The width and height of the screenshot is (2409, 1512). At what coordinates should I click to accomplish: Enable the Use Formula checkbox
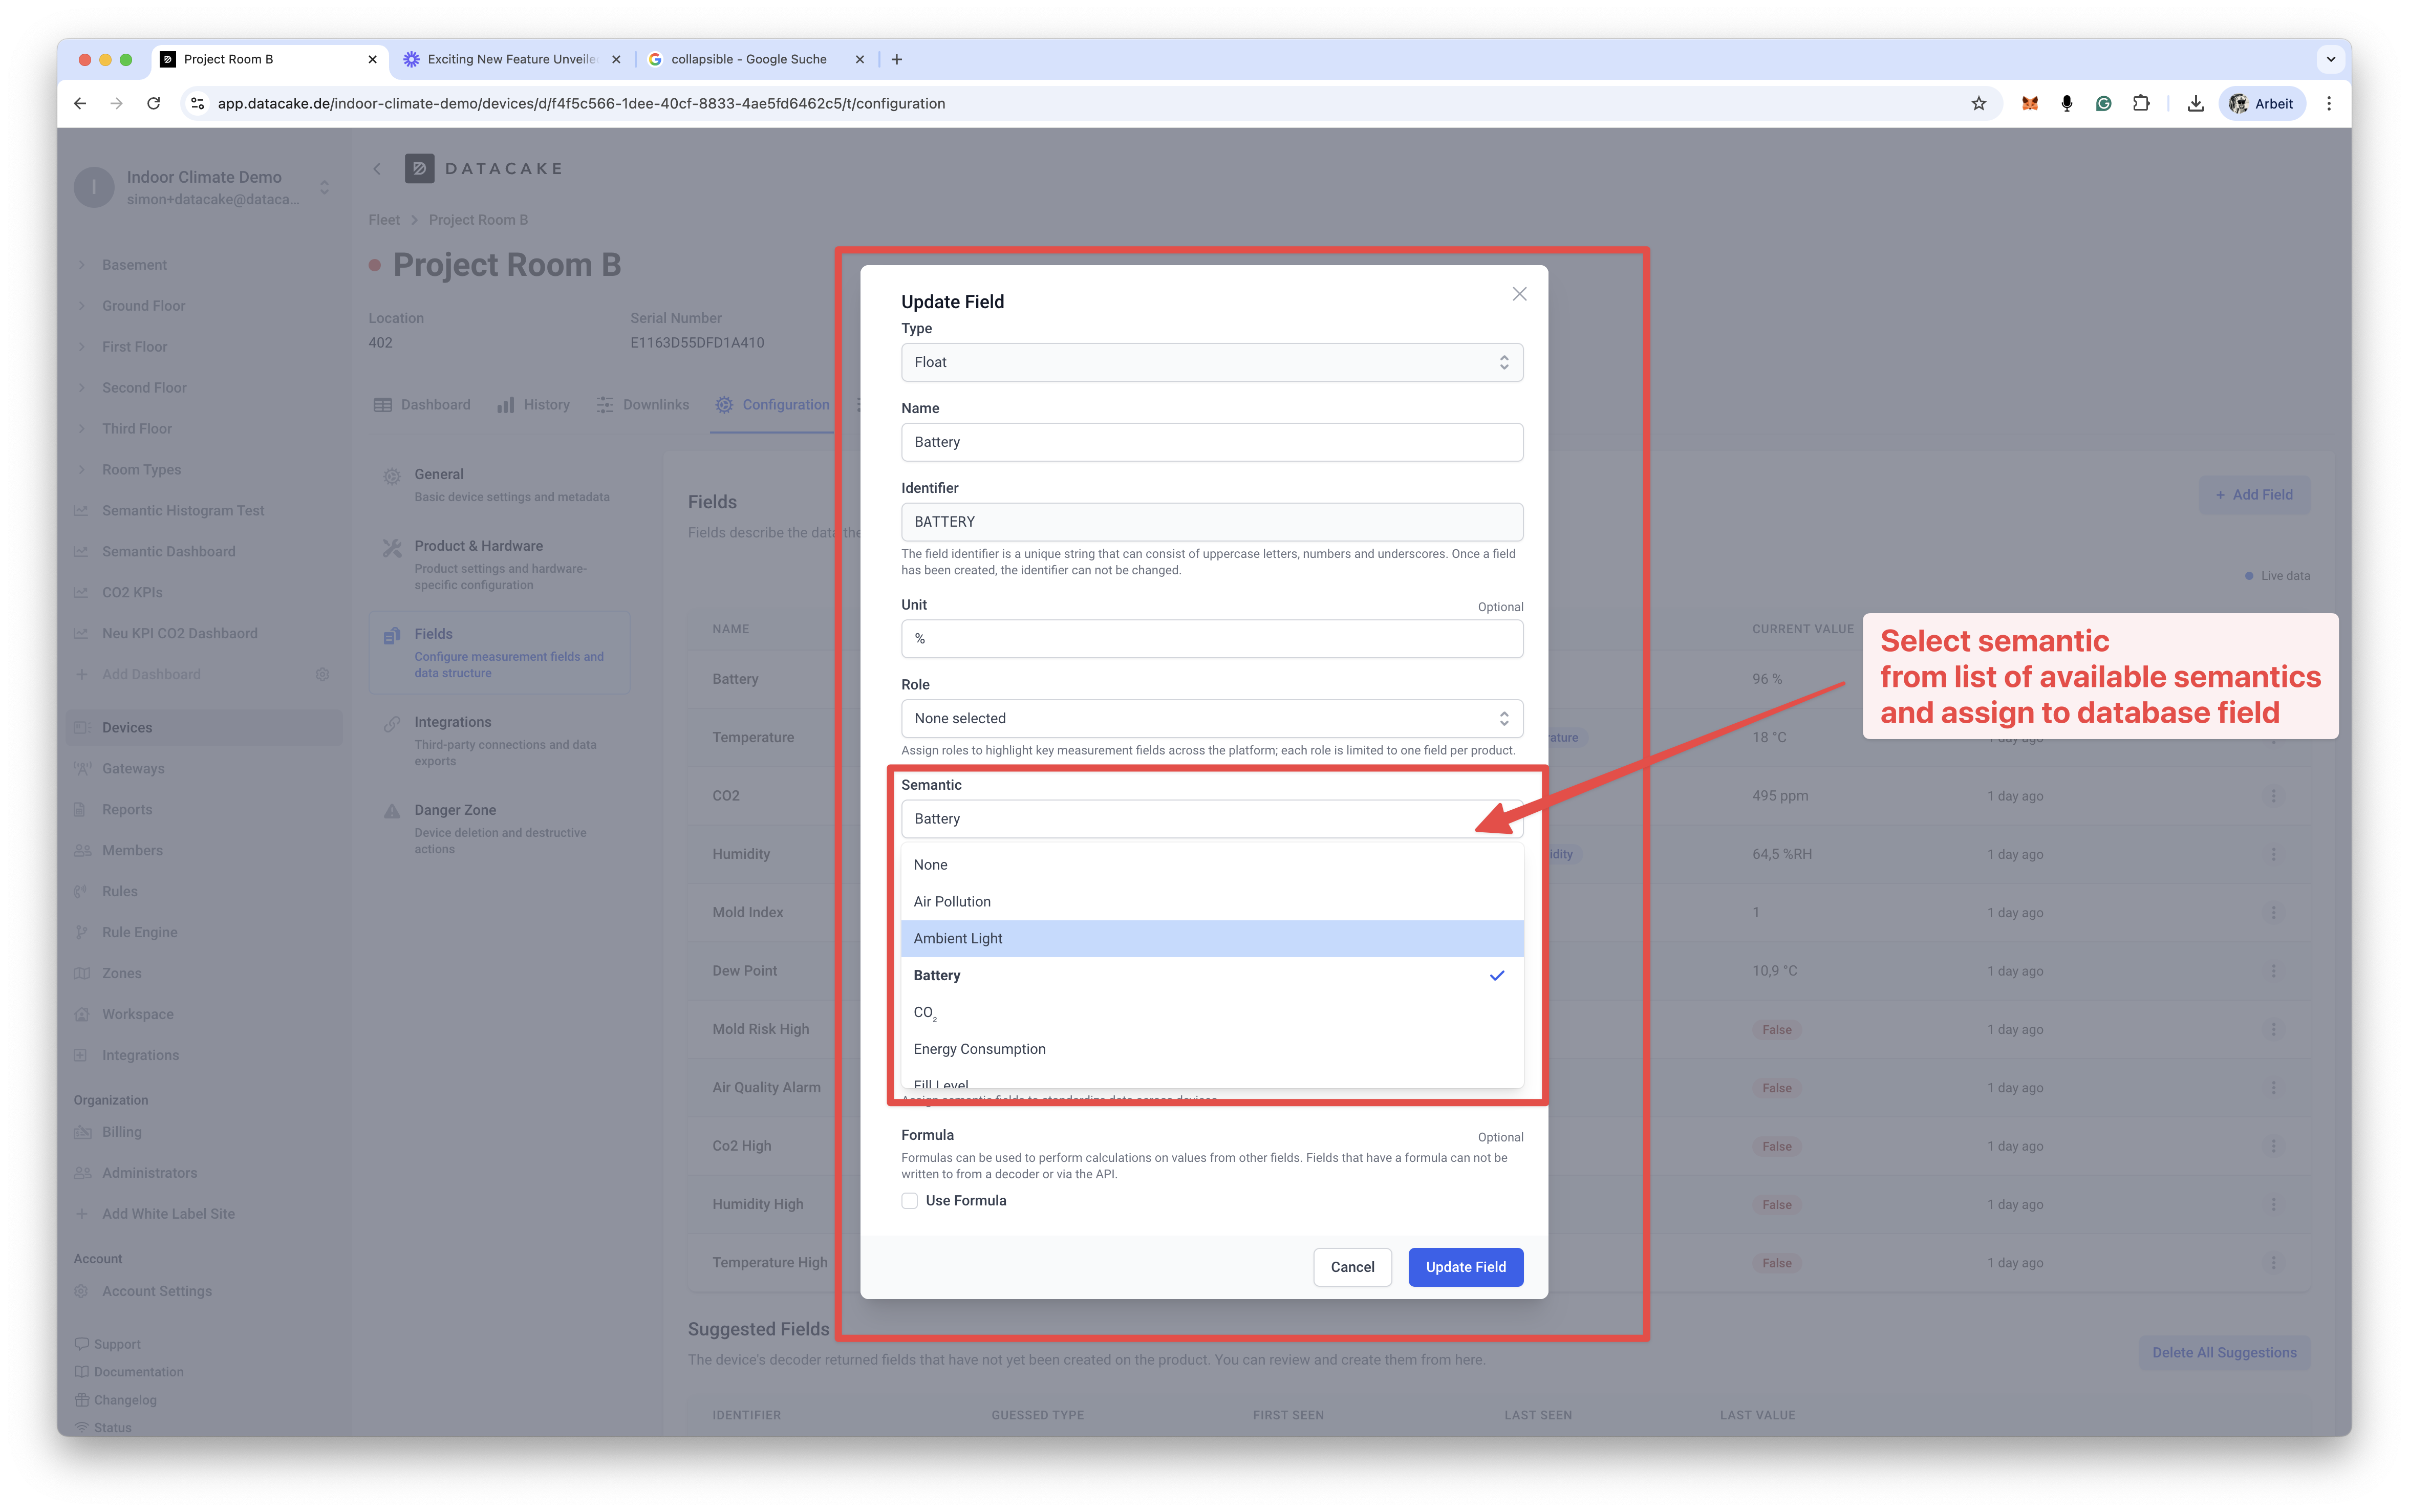pyautogui.click(x=909, y=1200)
